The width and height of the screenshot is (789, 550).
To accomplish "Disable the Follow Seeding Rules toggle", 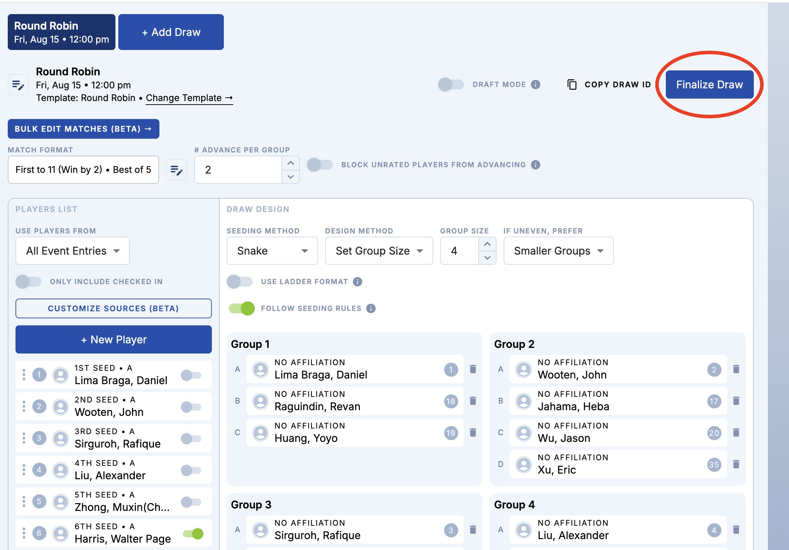I will [241, 308].
